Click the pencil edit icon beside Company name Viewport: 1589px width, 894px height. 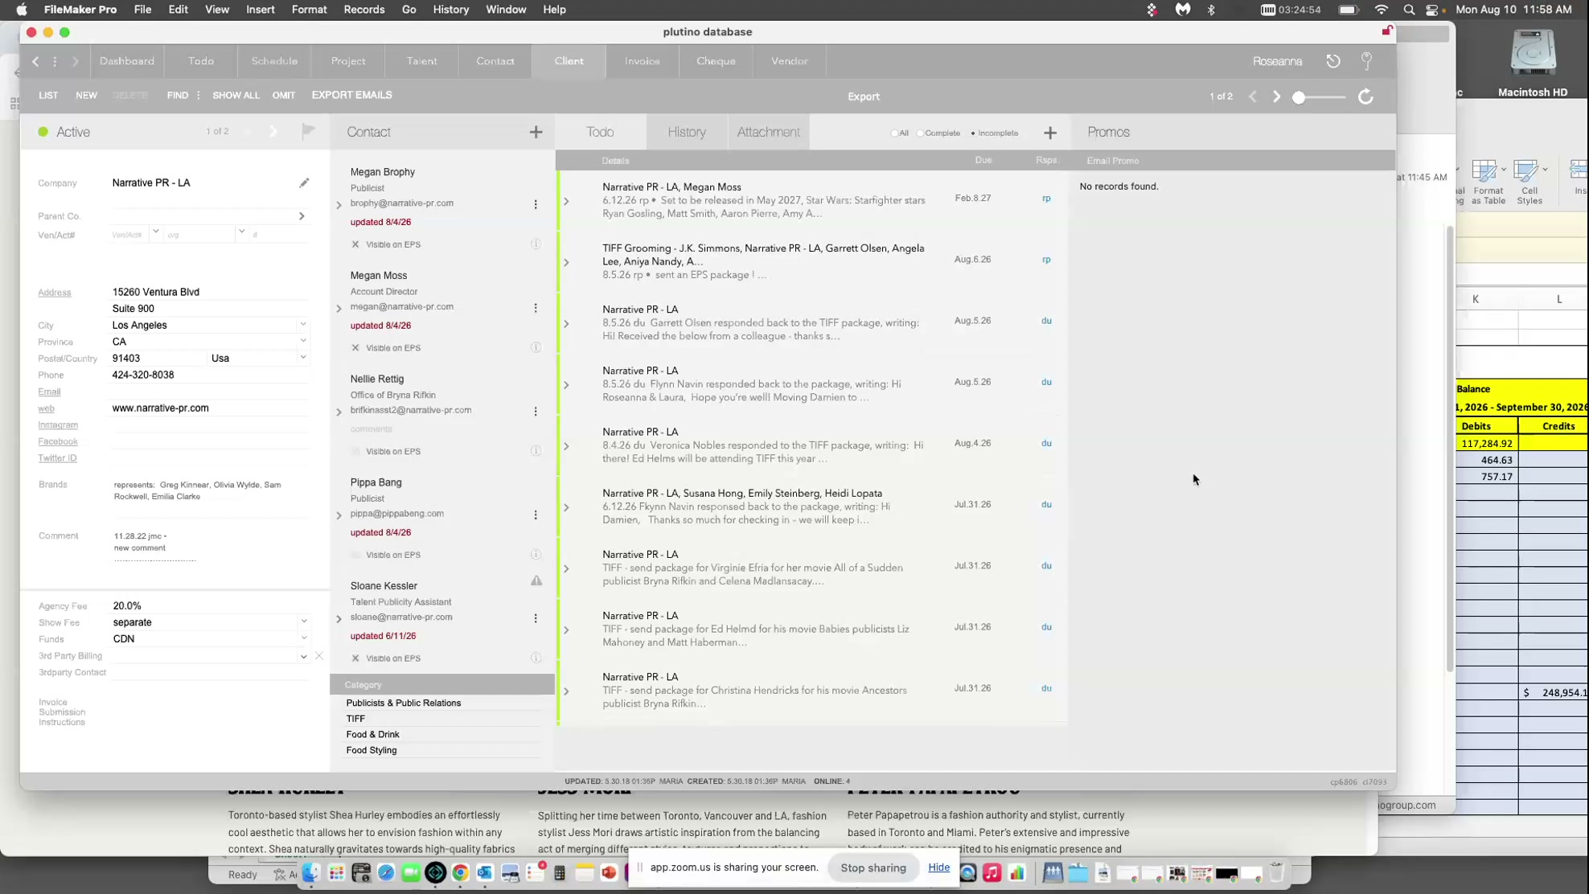304,182
